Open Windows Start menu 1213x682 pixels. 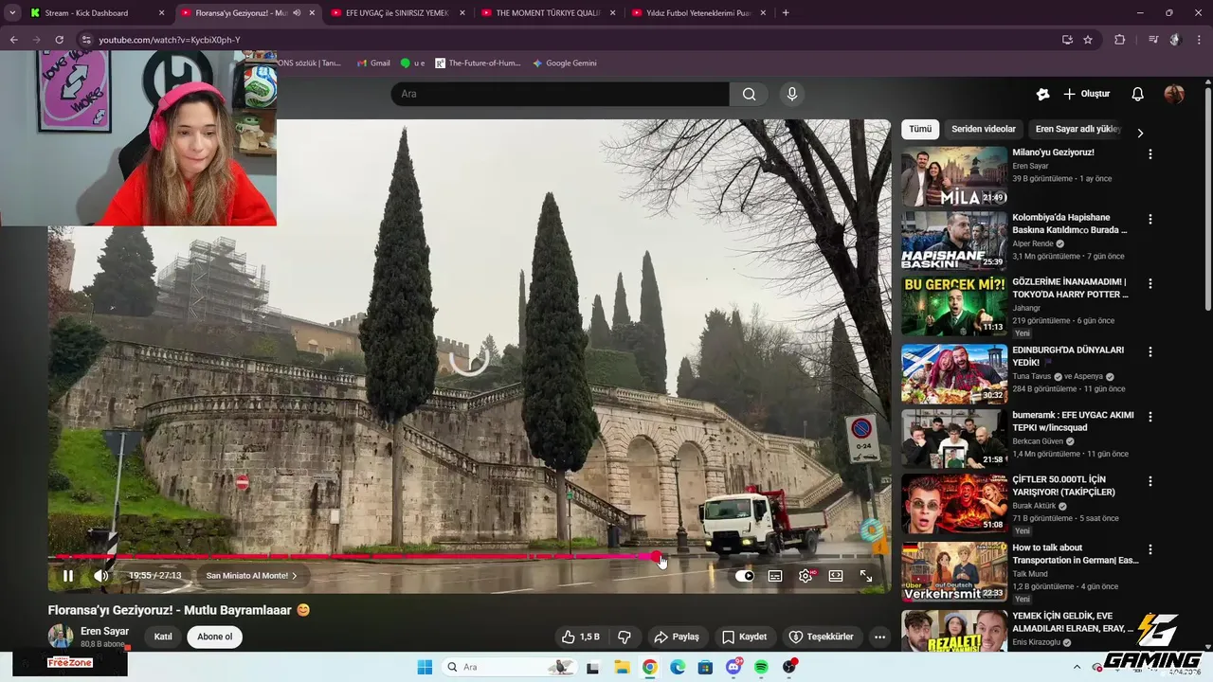point(425,667)
